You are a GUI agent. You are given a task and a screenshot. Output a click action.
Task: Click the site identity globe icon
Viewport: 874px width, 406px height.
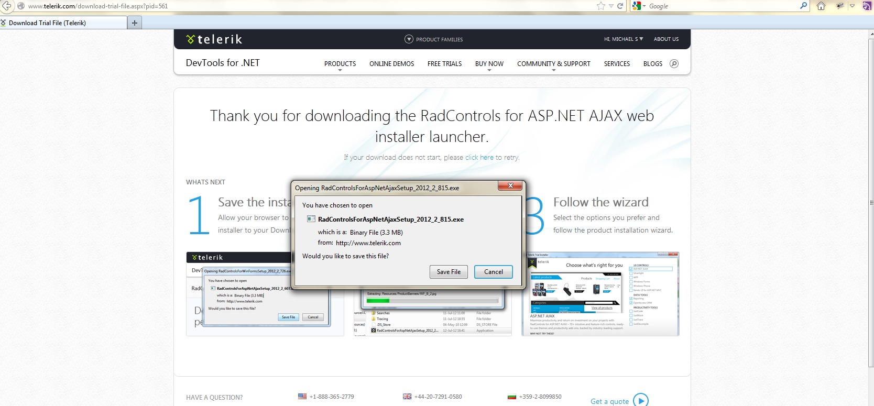point(21,6)
